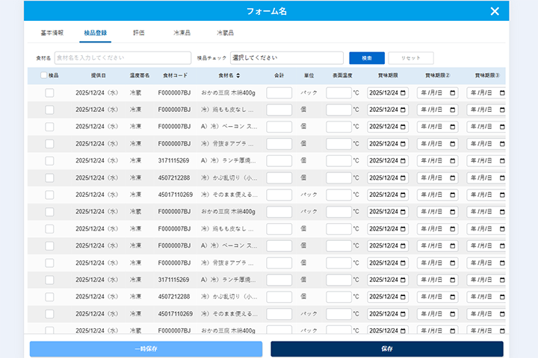The image size is (538, 358).
Task: Open 賞味期限 calendar in second ベーコン row
Action: (x=403, y=246)
